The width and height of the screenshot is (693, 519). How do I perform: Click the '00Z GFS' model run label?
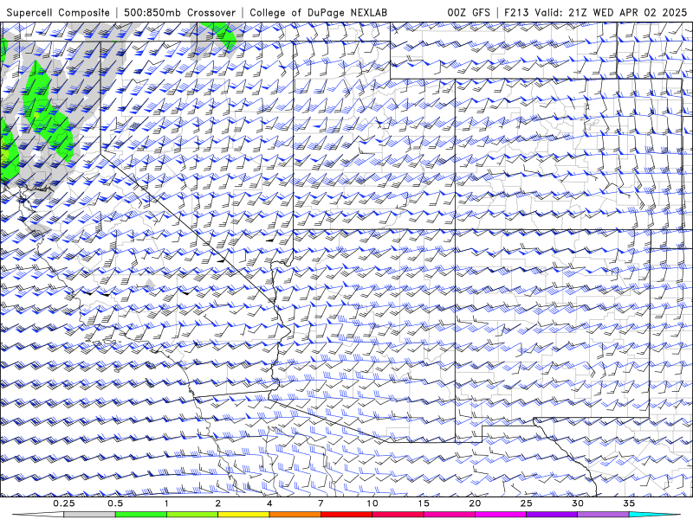click(469, 12)
